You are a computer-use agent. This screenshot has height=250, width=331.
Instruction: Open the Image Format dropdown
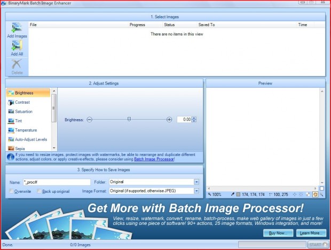[196, 191]
